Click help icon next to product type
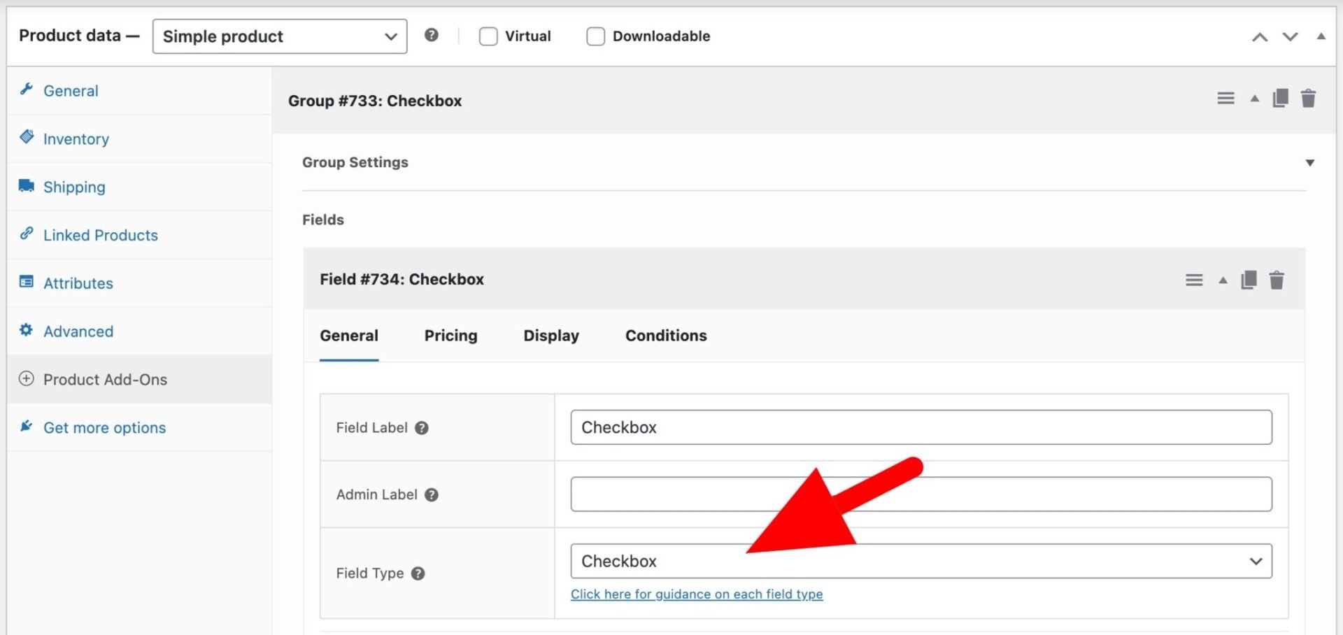Image resolution: width=1343 pixels, height=635 pixels. 432,35
